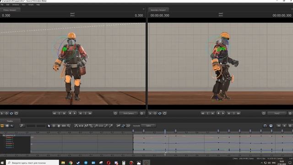Pick the select manipulator in primary viewport
The height and width of the screenshot is (165, 293).
[x=2, y=113]
